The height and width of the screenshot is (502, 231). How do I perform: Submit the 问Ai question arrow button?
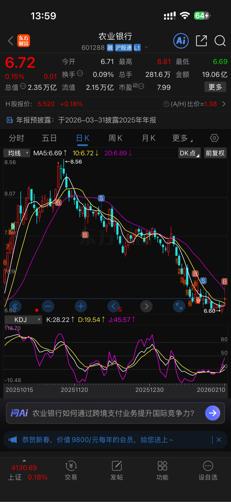213,413
